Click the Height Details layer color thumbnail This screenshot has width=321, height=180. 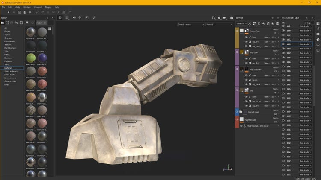(x=242, y=119)
